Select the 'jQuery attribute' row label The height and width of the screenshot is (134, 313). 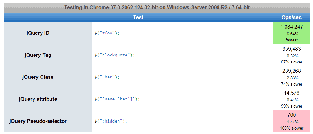point(38,99)
